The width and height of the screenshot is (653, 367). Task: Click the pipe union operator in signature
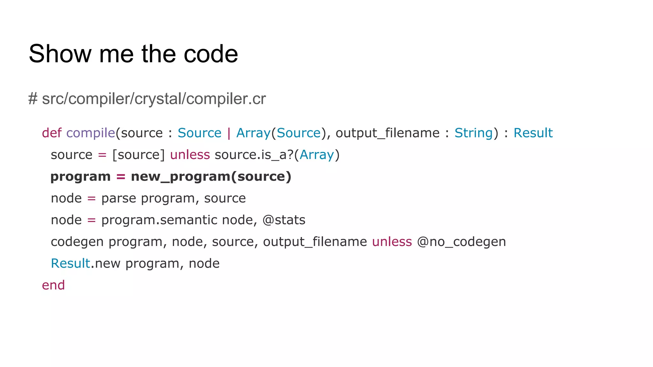(229, 133)
